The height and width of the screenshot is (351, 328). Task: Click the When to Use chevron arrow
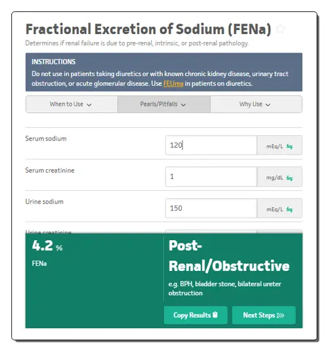click(89, 105)
